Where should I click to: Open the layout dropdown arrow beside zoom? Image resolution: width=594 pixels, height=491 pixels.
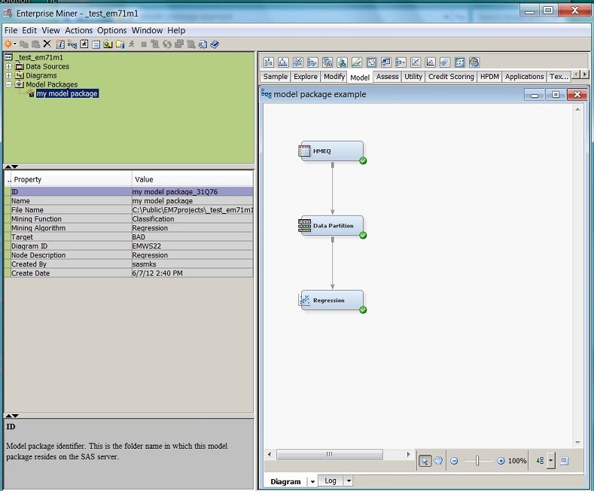pyautogui.click(x=550, y=461)
